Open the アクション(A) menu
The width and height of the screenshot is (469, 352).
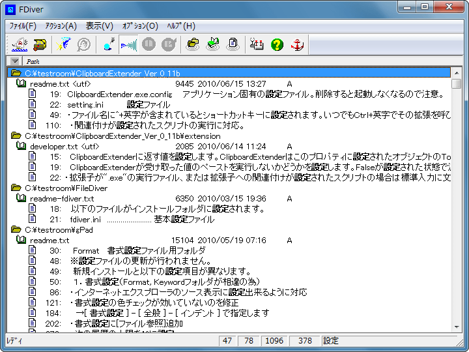(x=61, y=26)
